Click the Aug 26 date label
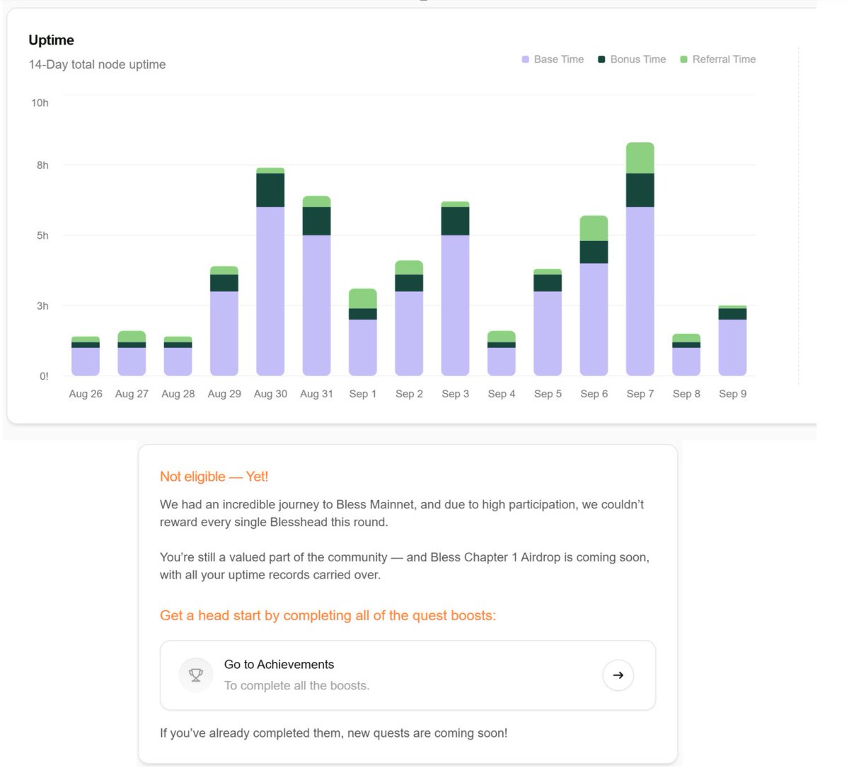This screenshot has height=775, width=849. pyautogui.click(x=86, y=394)
